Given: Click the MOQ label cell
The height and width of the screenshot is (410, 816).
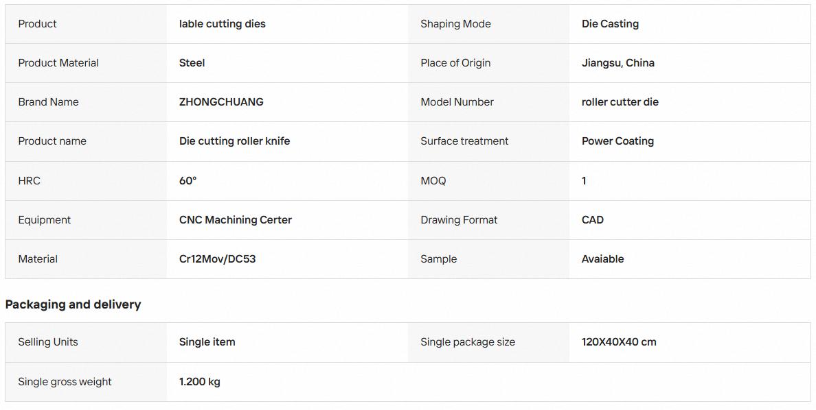Looking at the screenshot, I should (488, 181).
